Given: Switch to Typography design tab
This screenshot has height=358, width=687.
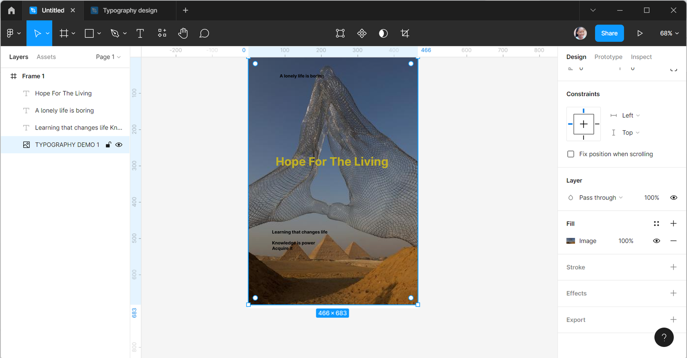Looking at the screenshot, I should 130,10.
